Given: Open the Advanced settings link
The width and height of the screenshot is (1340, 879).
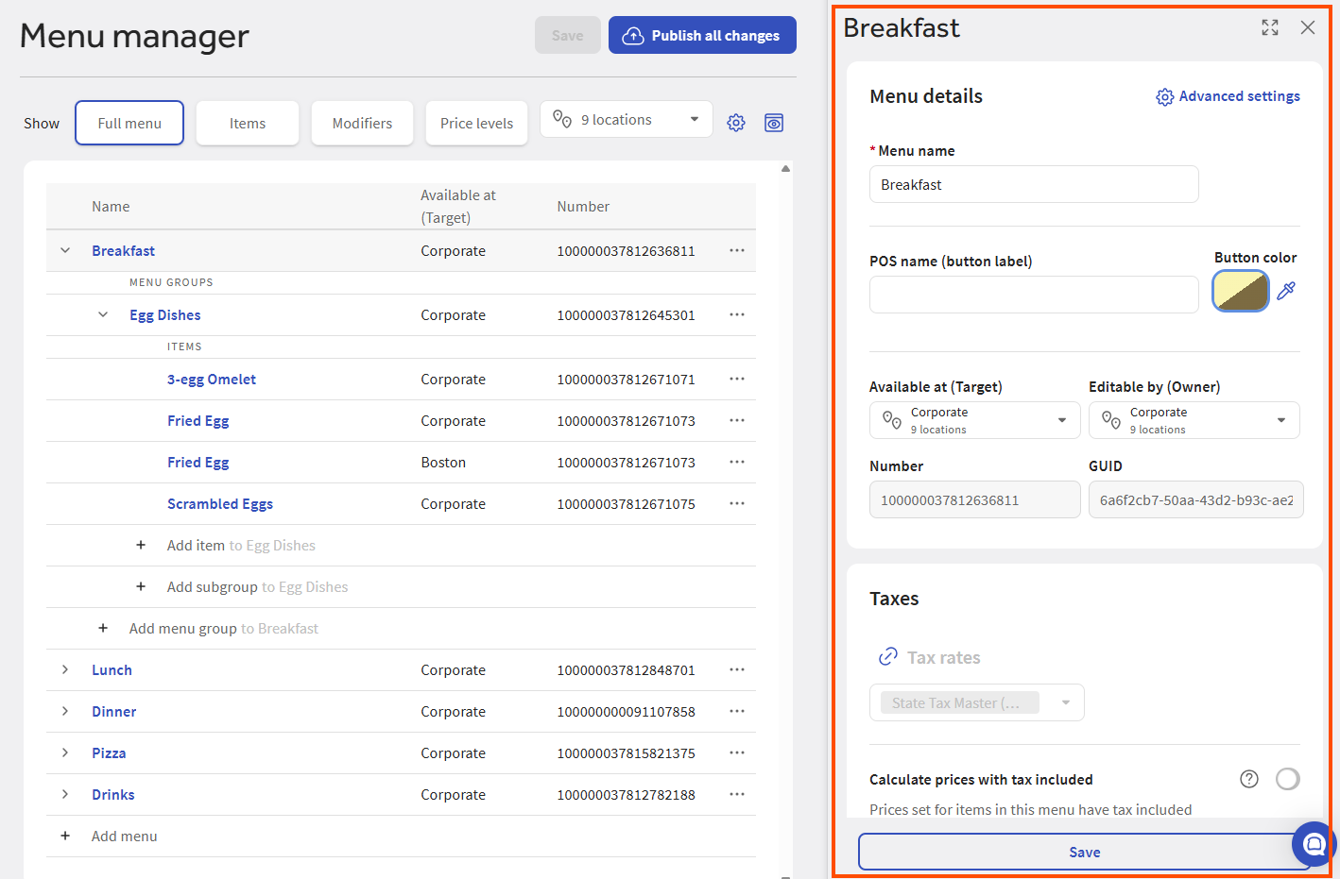Looking at the screenshot, I should [1239, 96].
